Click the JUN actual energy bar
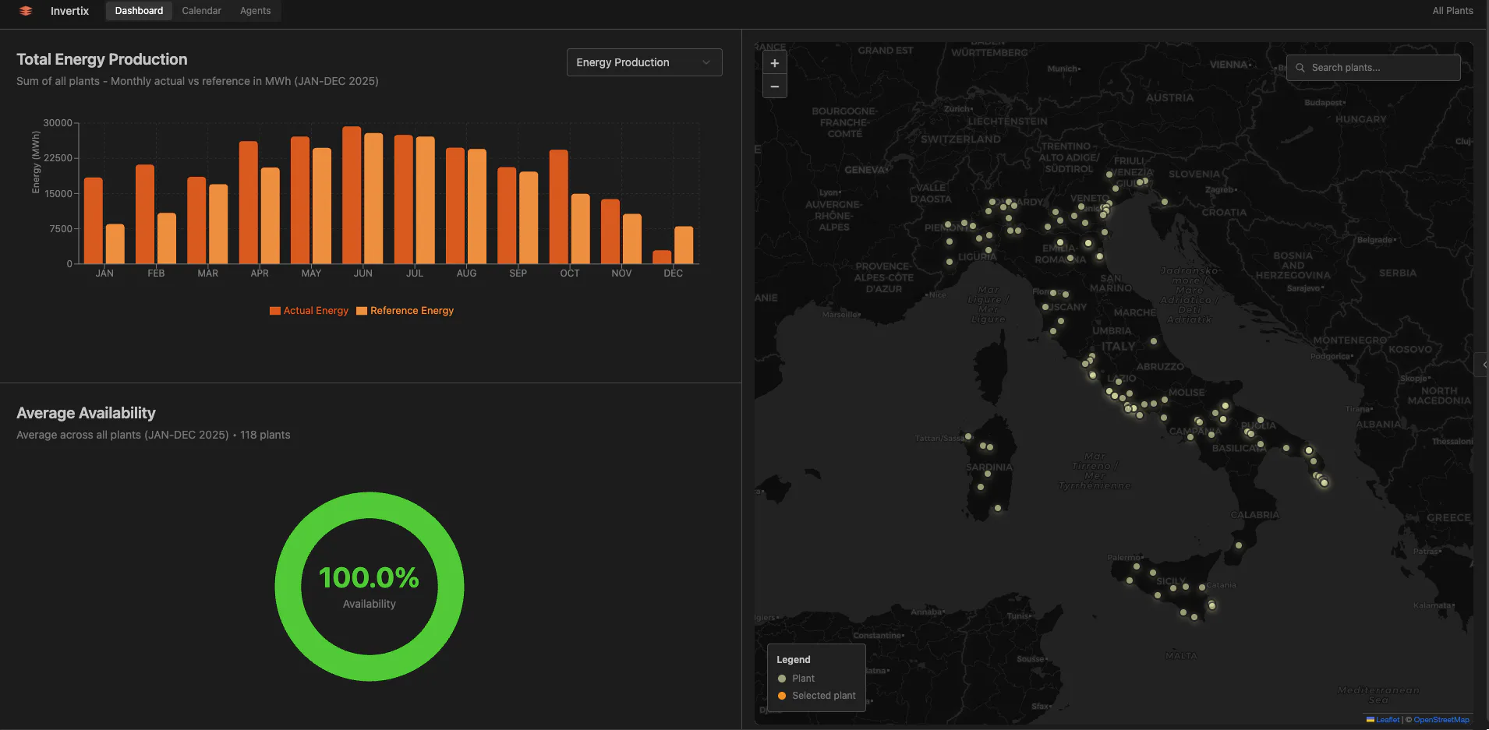 (352, 195)
